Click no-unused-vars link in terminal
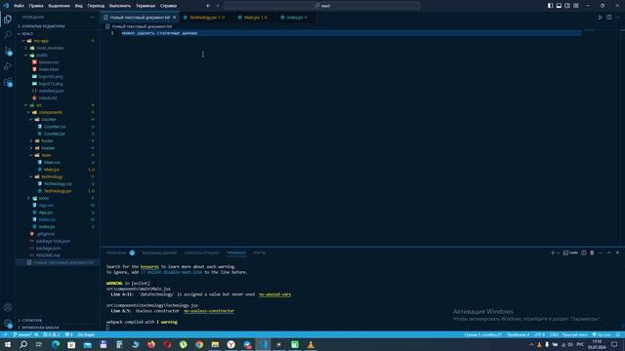 coord(275,294)
